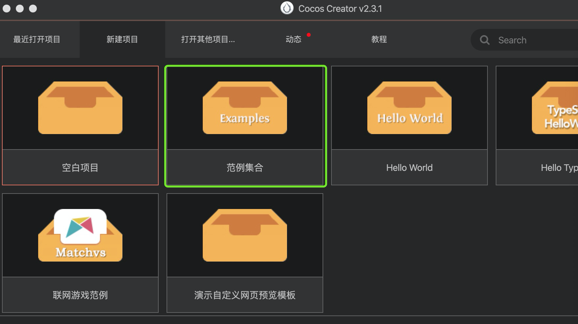The width and height of the screenshot is (578, 324).
Task: Click the 空白项目 template label
Action: pos(80,168)
